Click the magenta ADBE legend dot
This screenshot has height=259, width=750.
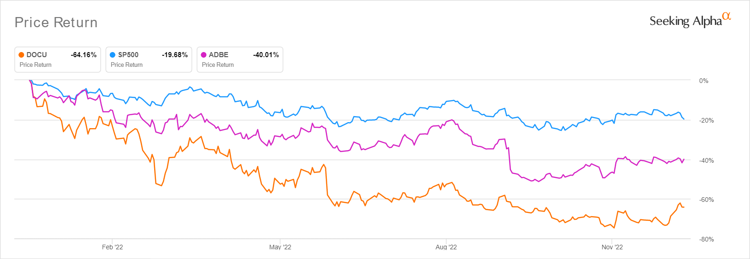(204, 55)
